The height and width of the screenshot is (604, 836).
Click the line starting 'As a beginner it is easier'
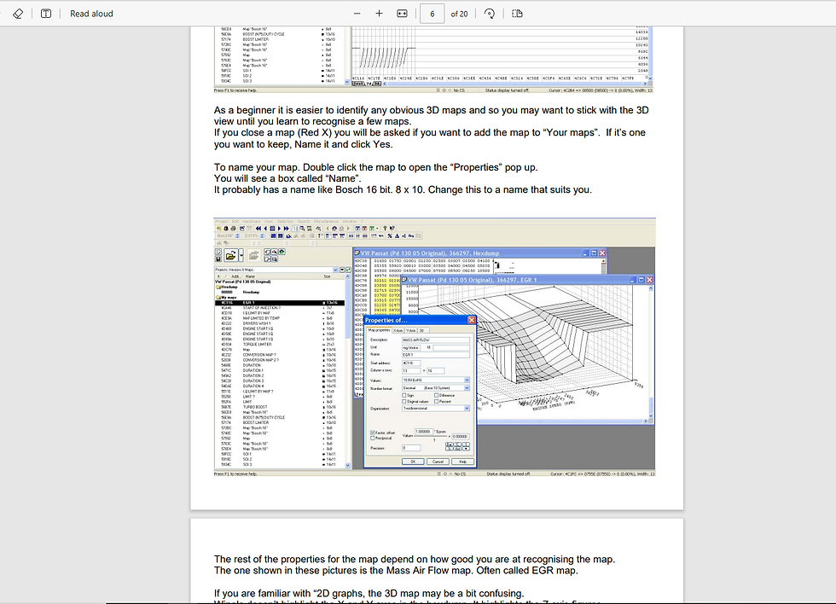click(x=432, y=110)
